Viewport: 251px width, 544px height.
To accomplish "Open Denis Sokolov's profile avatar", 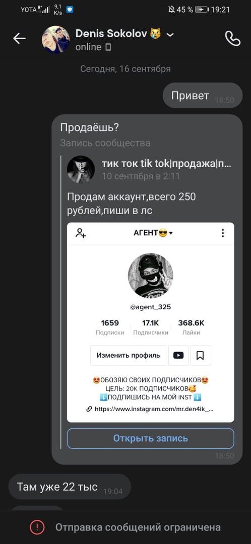I will [55, 39].
